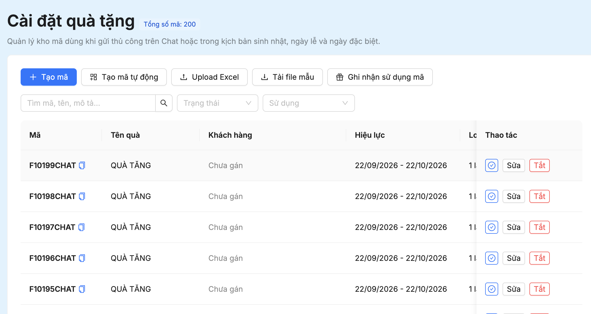Turn off code F10199CHAT with Tắt
Image resolution: width=591 pixels, height=314 pixels.
[x=540, y=165]
